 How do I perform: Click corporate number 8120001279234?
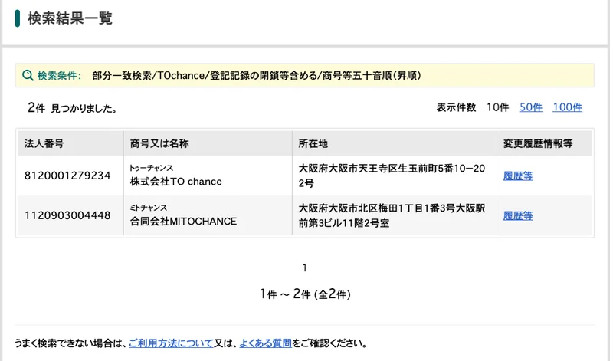[x=67, y=176]
